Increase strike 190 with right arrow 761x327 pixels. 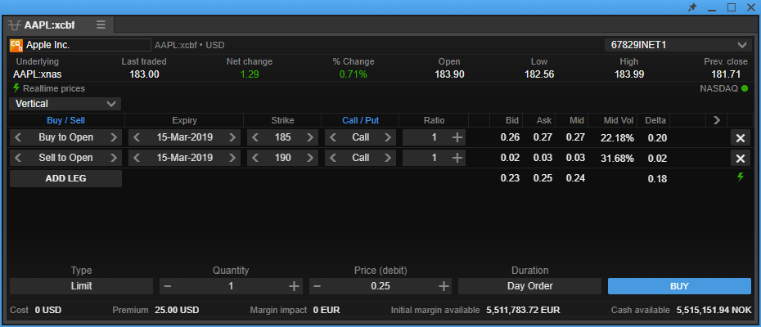tap(309, 158)
